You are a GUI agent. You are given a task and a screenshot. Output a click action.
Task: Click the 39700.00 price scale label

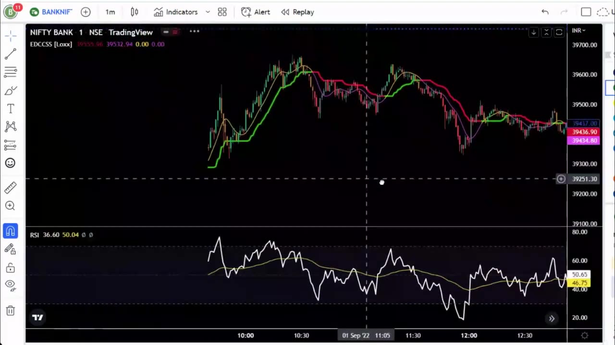(x=585, y=45)
